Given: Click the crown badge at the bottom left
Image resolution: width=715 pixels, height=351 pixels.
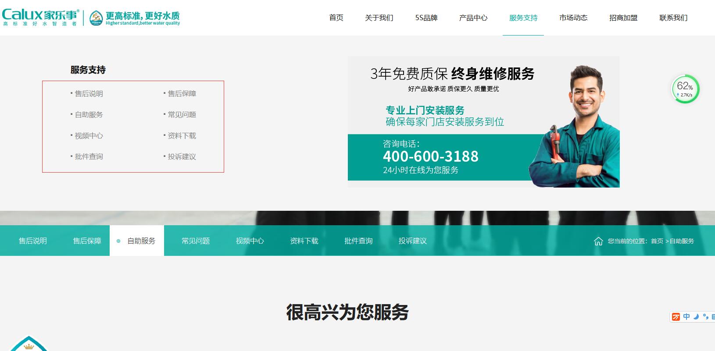Looking at the screenshot, I should point(29,345).
